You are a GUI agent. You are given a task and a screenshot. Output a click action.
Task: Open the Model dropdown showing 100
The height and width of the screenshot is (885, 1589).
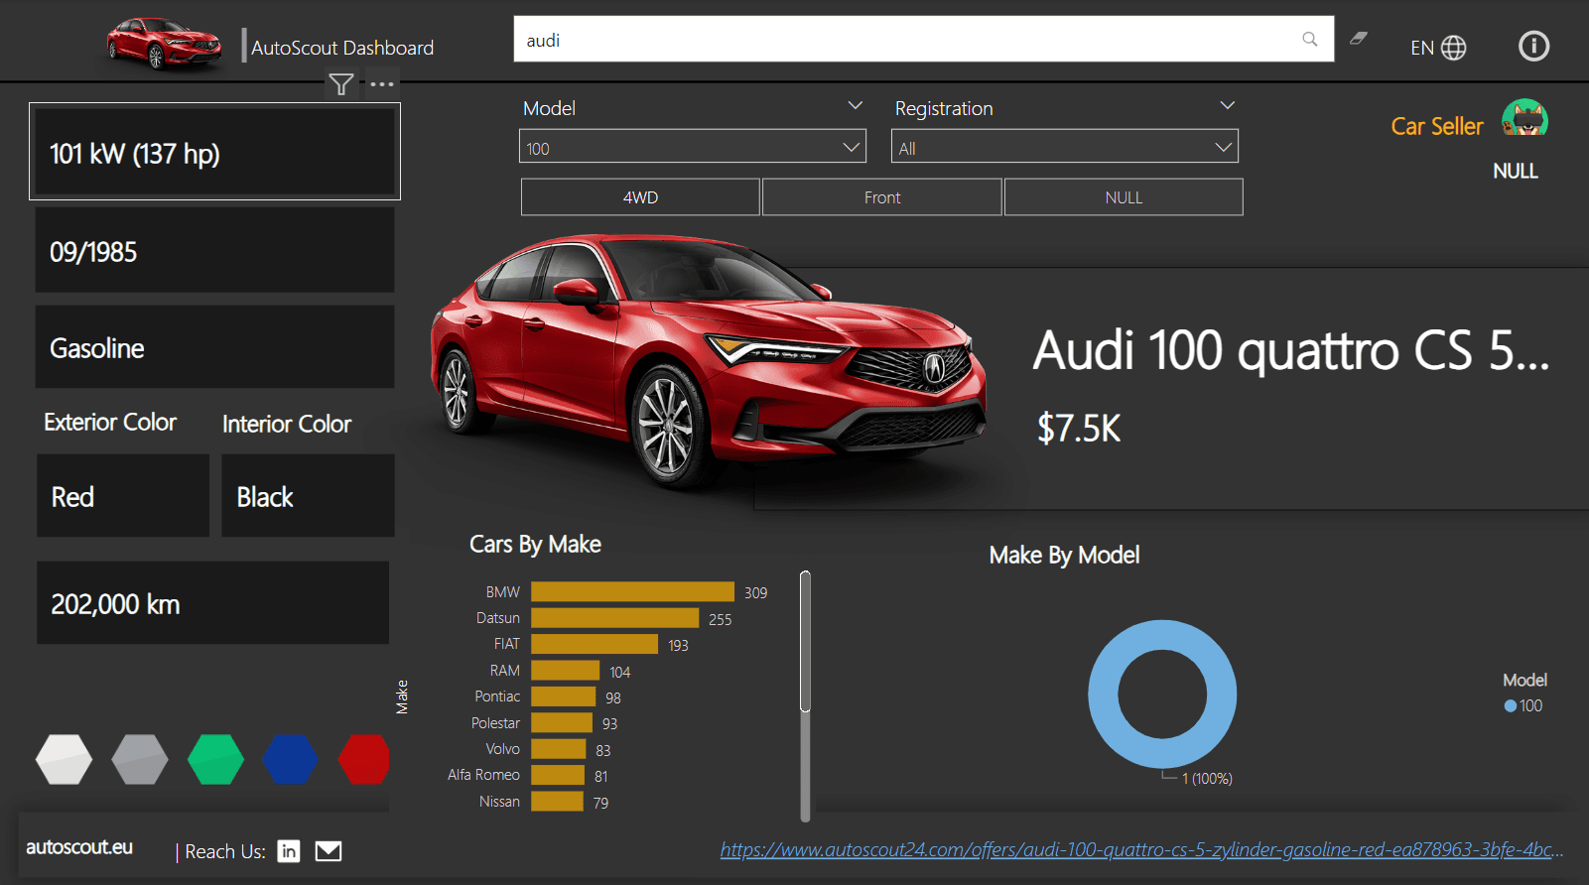[x=693, y=147]
